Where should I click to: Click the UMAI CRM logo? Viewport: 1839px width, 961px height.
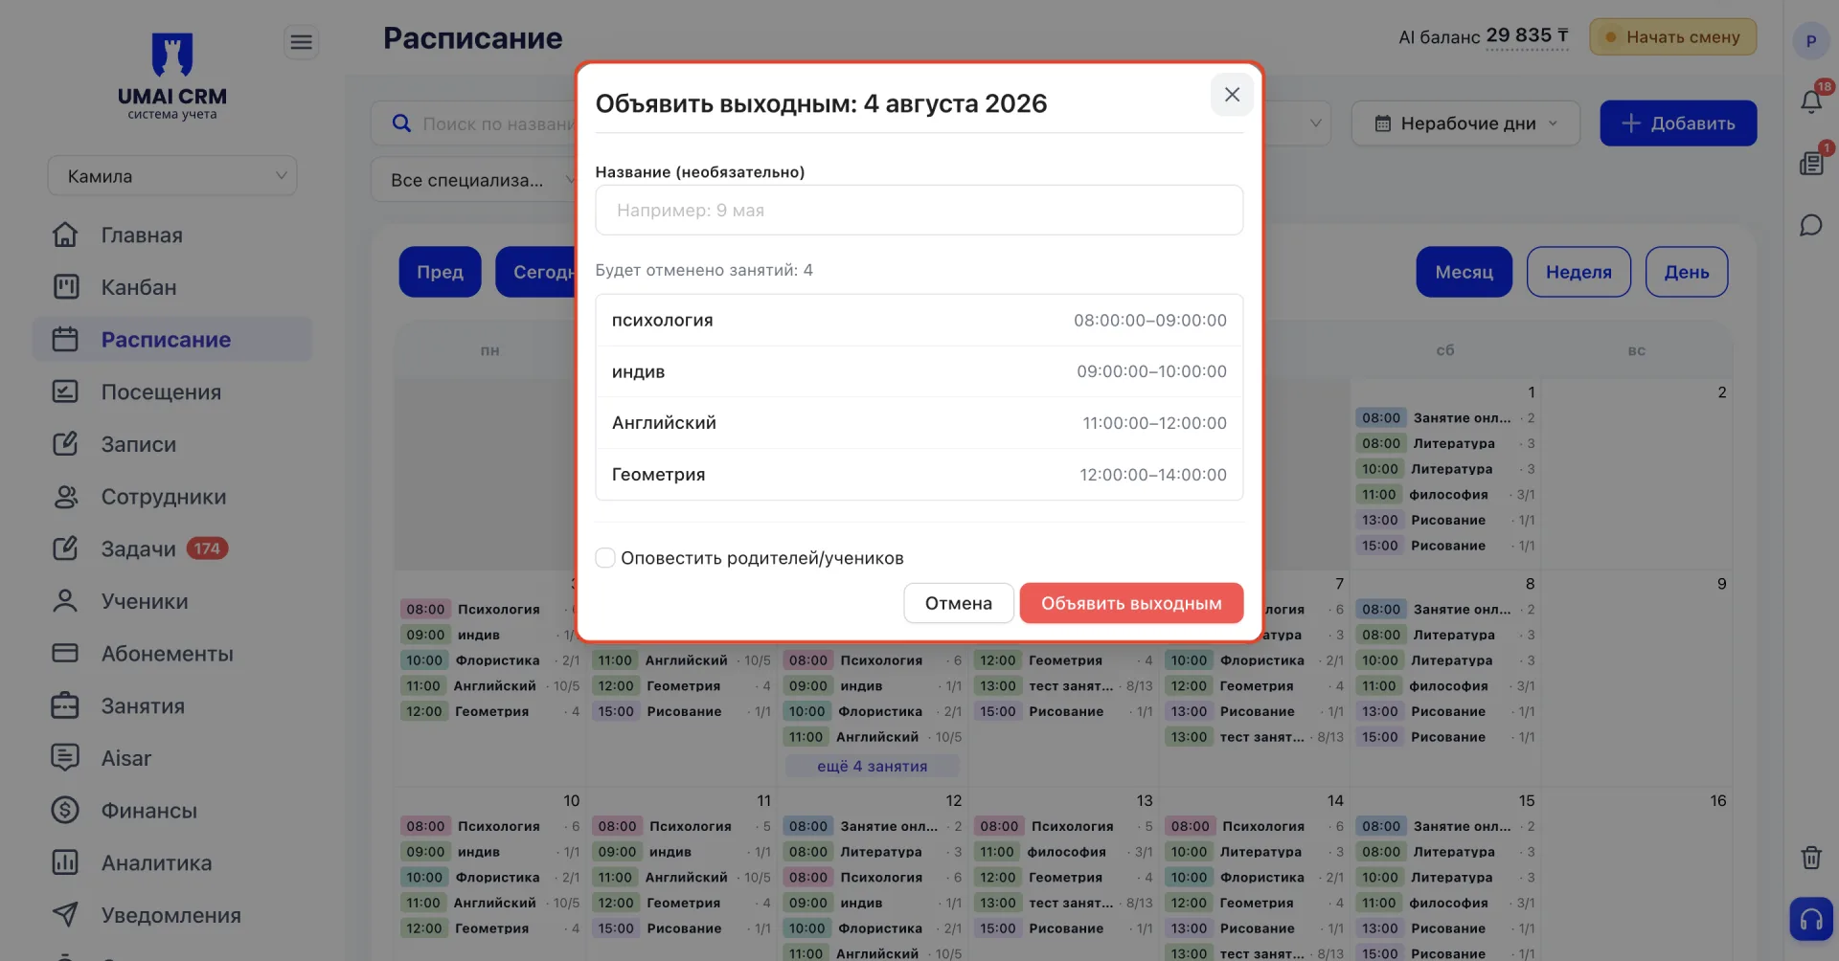[x=172, y=77]
